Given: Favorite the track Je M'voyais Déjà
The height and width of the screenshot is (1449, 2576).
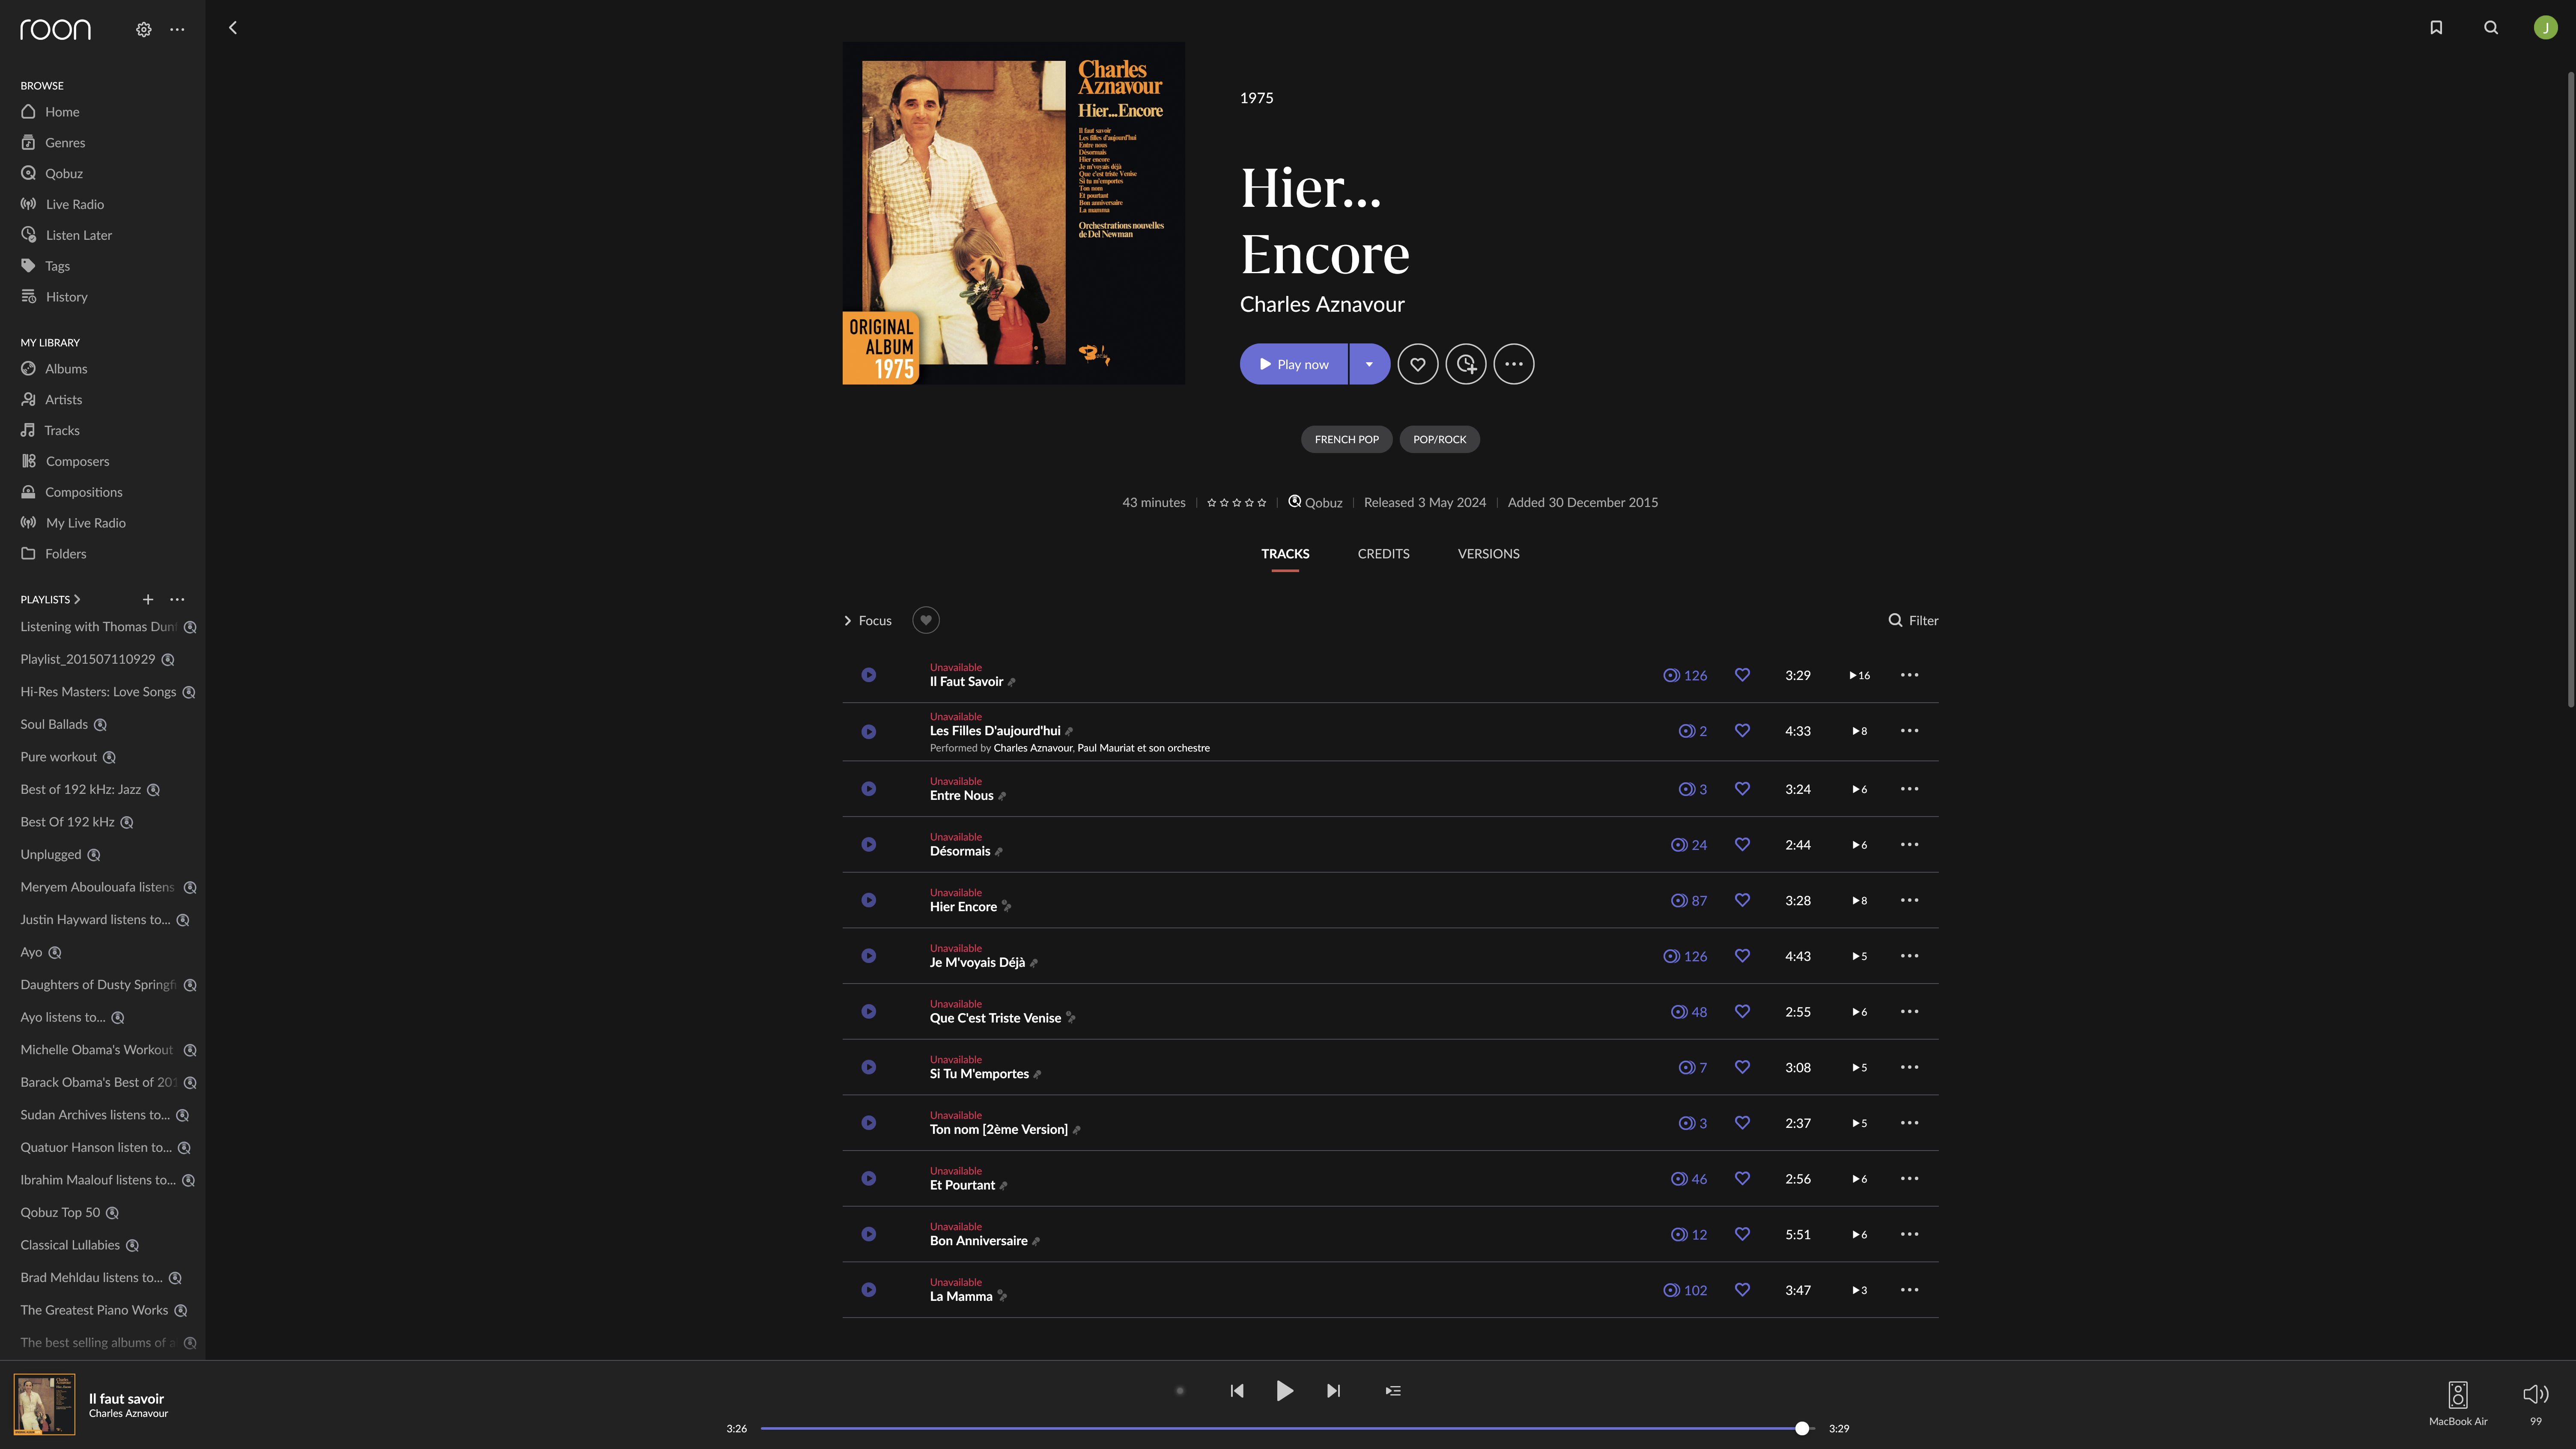Looking at the screenshot, I should tap(1742, 956).
